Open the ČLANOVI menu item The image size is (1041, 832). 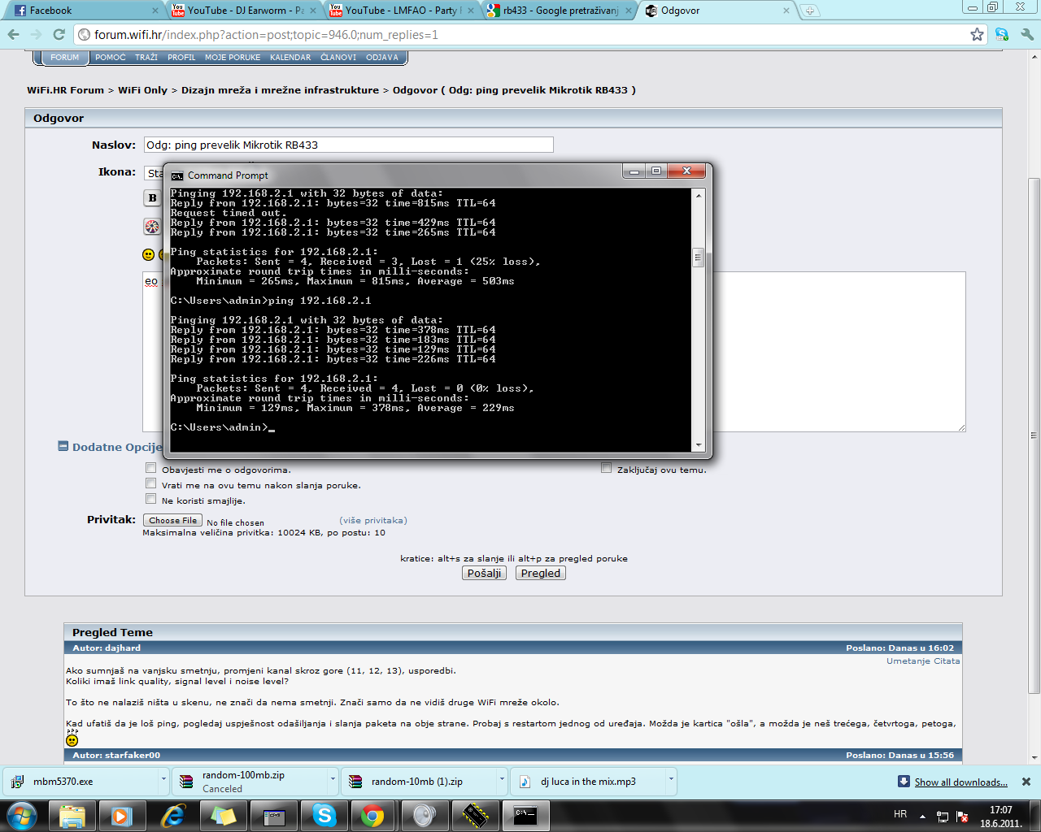point(338,58)
